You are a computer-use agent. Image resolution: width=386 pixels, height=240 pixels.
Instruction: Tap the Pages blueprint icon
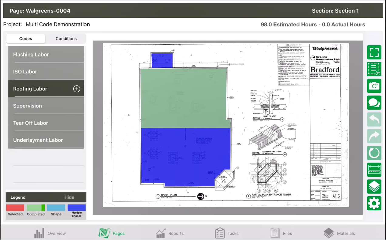(104, 233)
